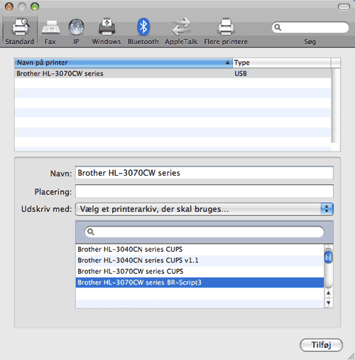
Task: Edit the Navn text field
Action: tap(204, 173)
